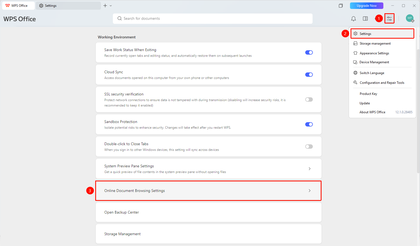
Task: Choose Switch Language in the menu
Action: tap(382, 73)
